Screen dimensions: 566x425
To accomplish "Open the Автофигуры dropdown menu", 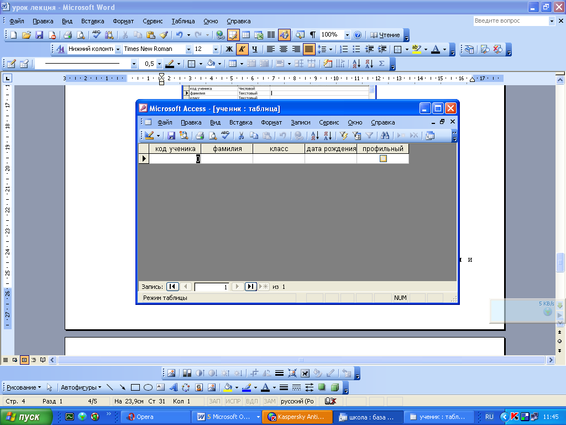I will (x=81, y=387).
